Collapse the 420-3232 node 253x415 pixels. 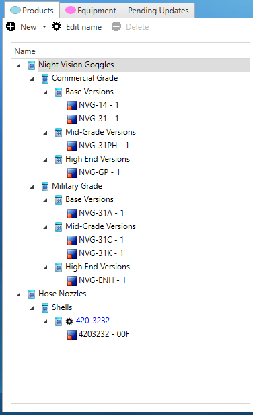coord(45,321)
